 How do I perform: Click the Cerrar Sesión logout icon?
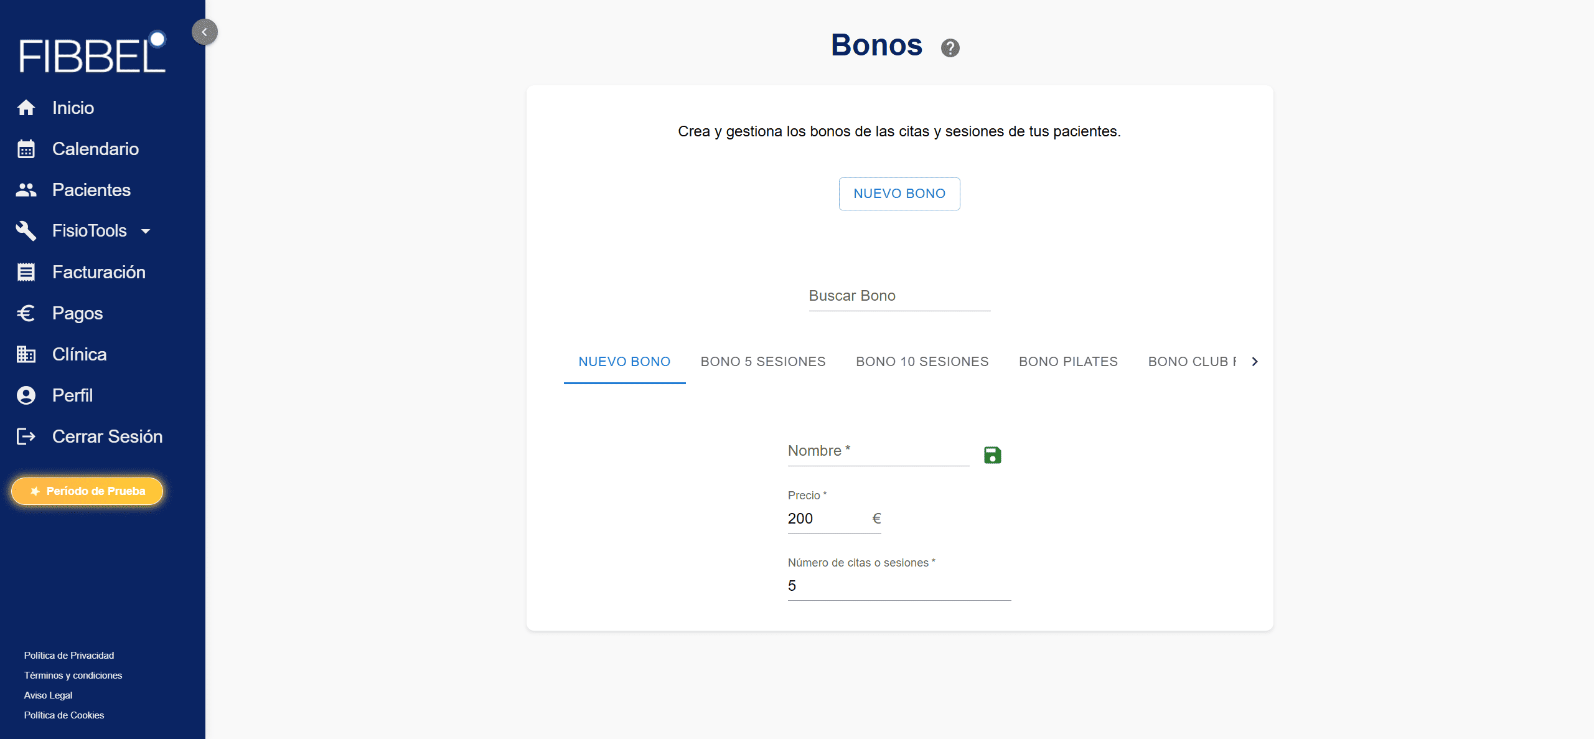click(26, 436)
